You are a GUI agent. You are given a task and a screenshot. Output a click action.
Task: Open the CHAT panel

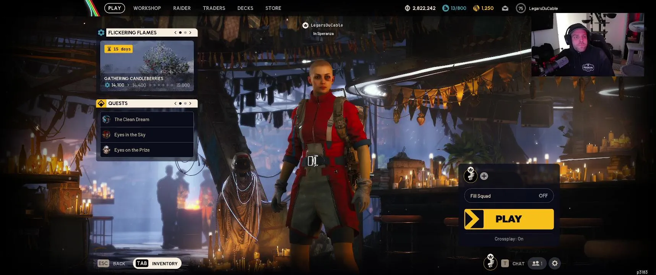[518, 264]
